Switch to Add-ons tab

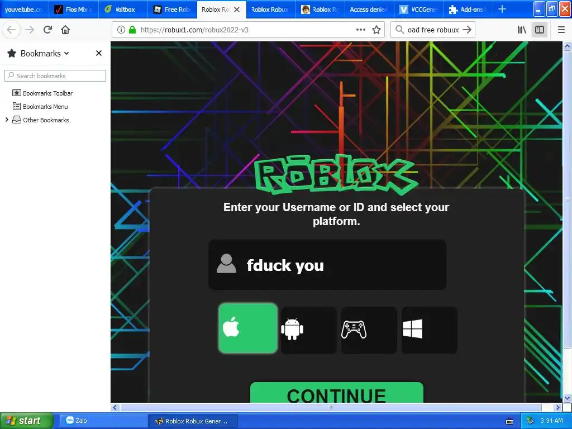(x=468, y=9)
